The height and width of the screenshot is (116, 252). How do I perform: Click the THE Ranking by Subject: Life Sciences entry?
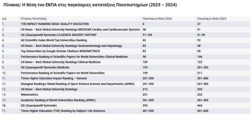(x=63, y=111)
